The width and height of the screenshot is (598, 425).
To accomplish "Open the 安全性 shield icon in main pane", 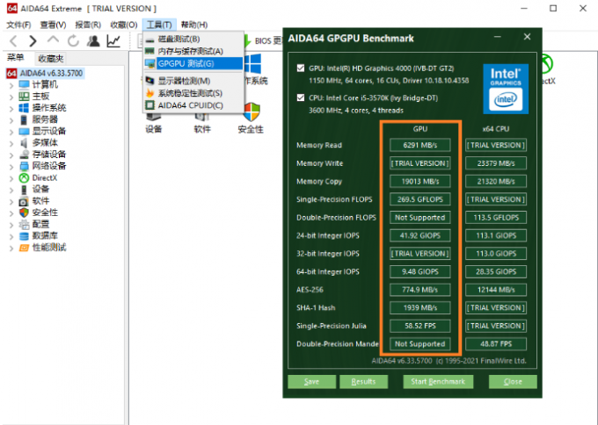I will click(252, 112).
